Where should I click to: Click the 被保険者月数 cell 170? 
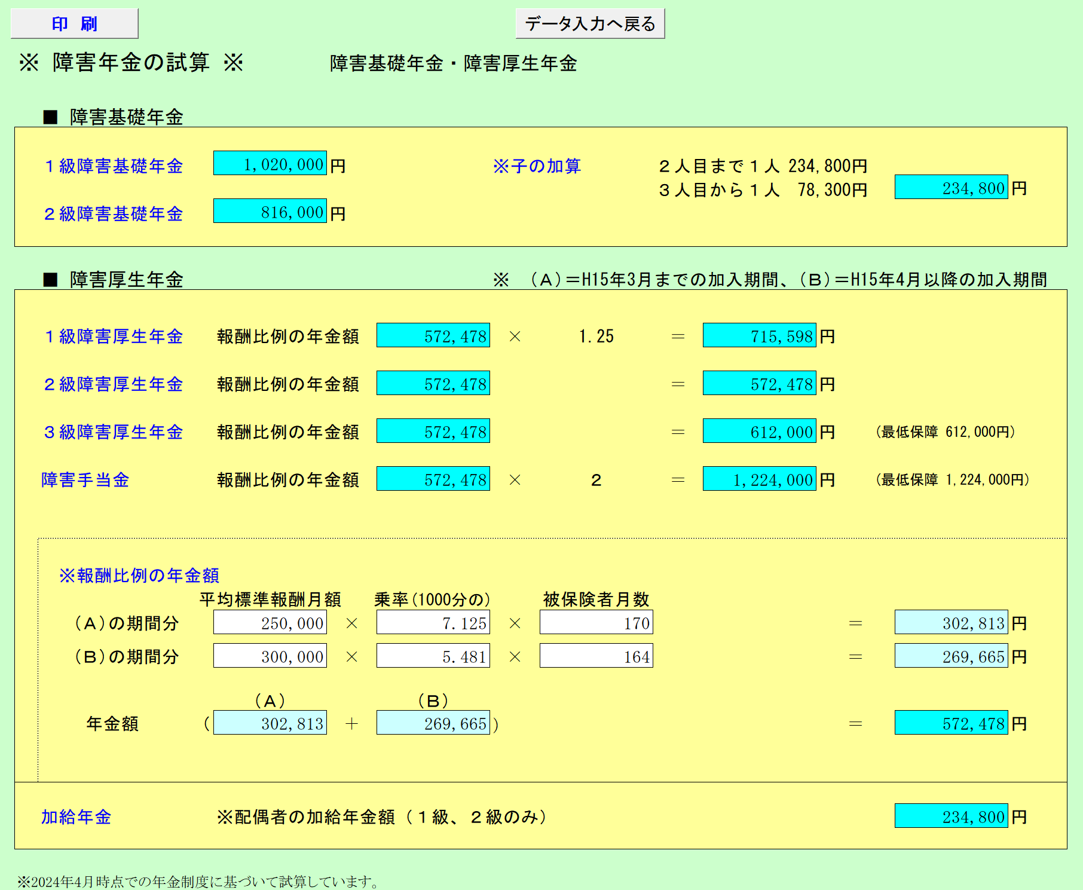click(596, 622)
